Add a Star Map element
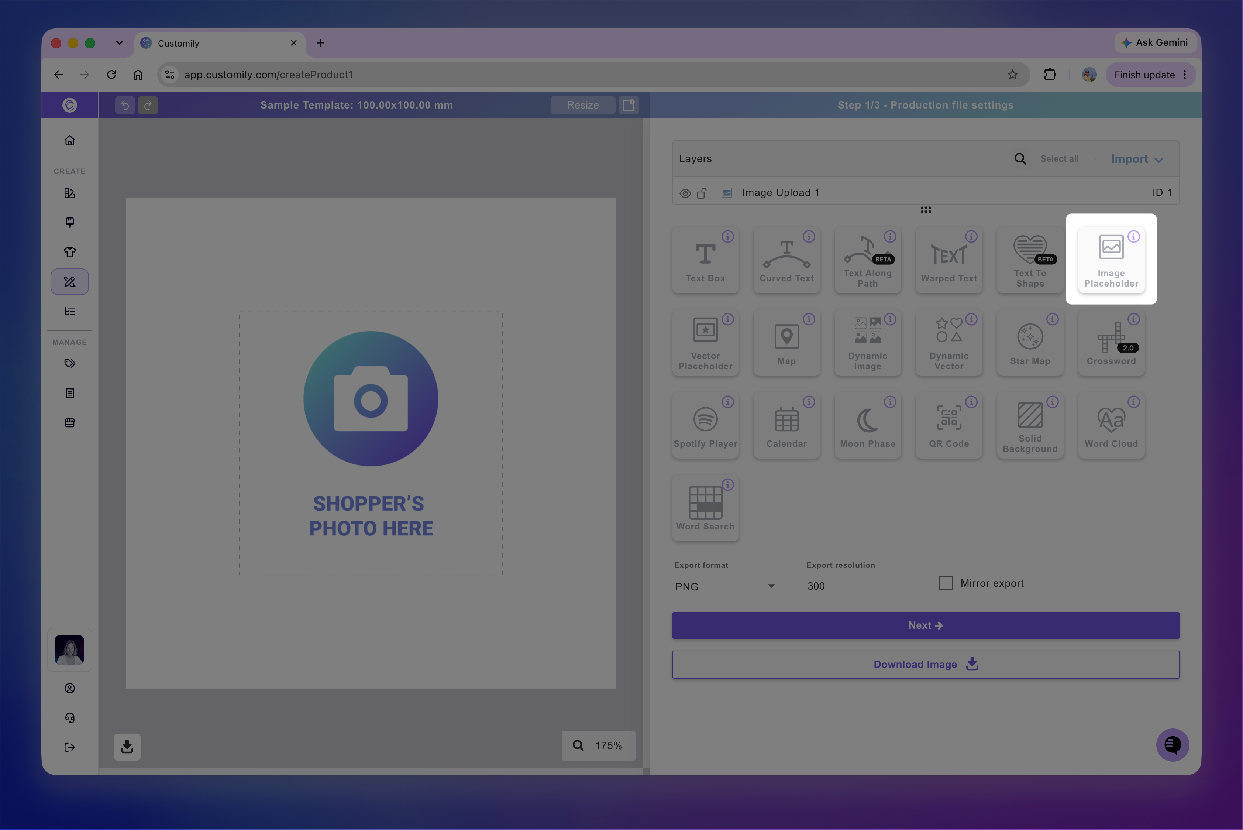This screenshot has height=830, width=1243. (1030, 343)
